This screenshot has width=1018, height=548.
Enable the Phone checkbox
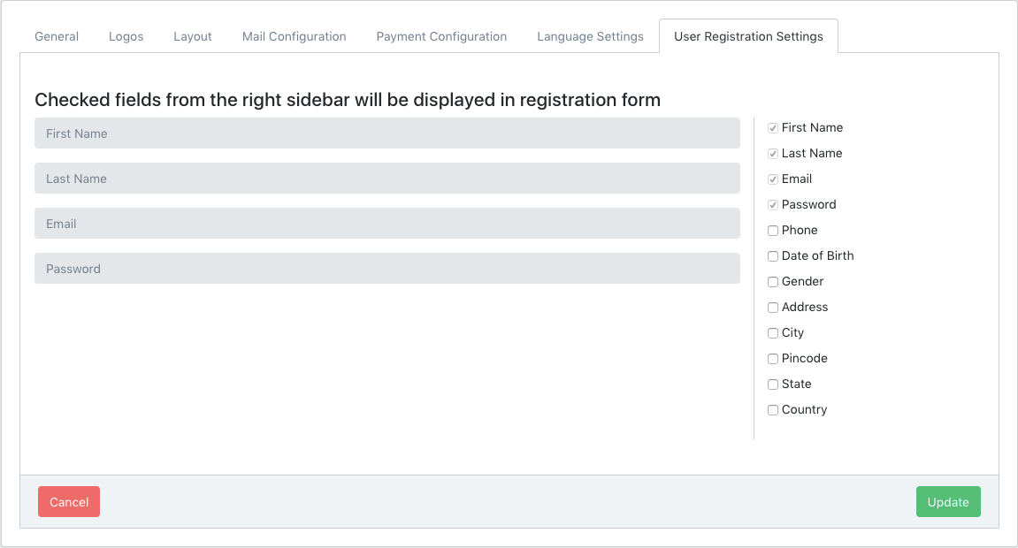773,231
